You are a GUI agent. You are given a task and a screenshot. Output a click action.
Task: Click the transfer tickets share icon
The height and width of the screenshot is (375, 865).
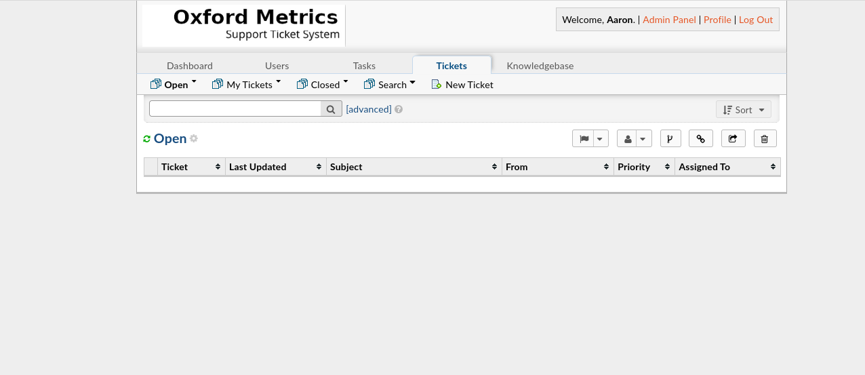[x=733, y=138]
